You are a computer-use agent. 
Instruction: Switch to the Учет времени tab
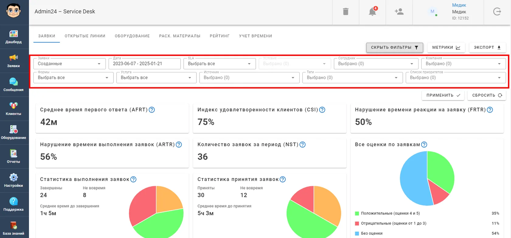[x=255, y=36]
